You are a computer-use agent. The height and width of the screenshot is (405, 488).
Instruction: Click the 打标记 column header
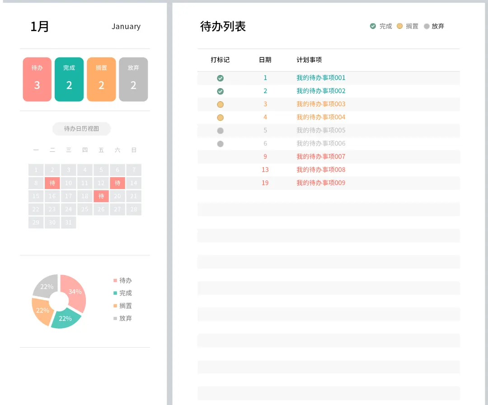220,60
